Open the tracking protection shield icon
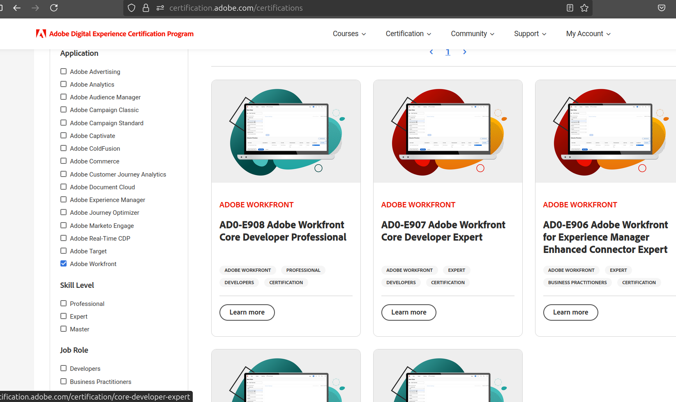Screen dimensions: 676x402 [x=132, y=8]
